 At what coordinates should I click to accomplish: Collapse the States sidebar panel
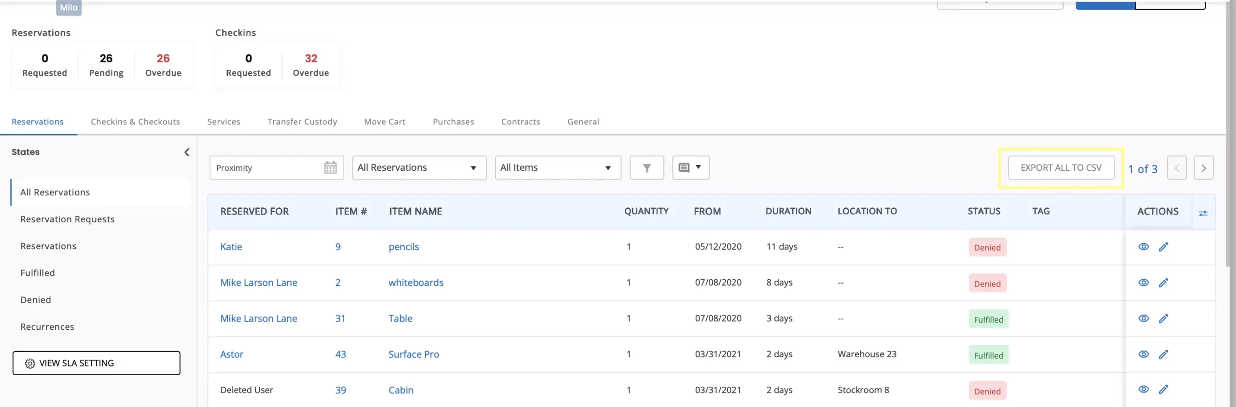click(x=187, y=152)
